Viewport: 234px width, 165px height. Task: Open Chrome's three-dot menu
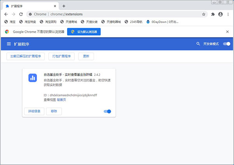point(228,14)
